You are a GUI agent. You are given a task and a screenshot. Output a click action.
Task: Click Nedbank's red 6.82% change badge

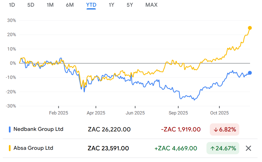pos(224,129)
